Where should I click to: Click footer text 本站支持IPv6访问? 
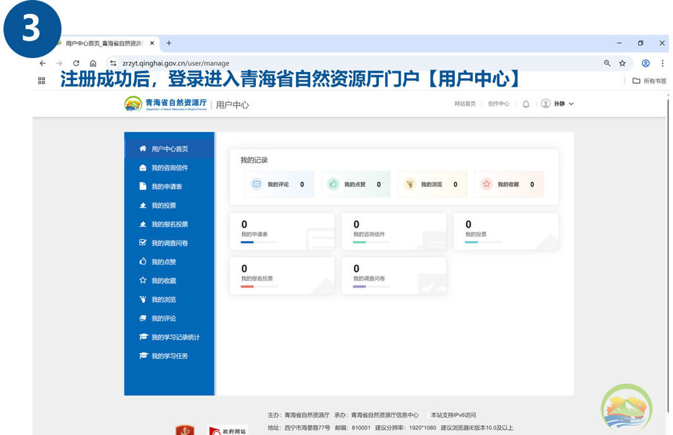pyautogui.click(x=453, y=415)
